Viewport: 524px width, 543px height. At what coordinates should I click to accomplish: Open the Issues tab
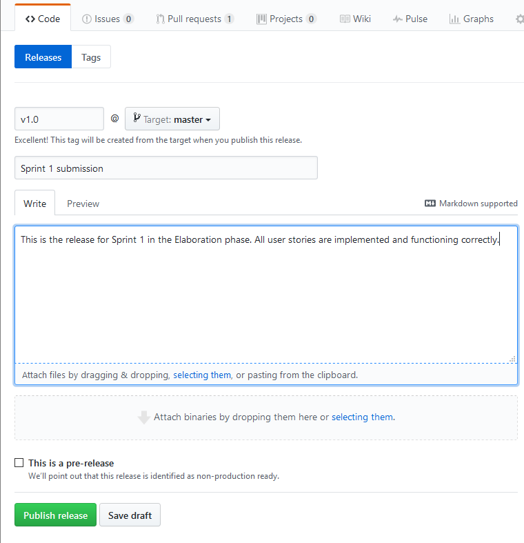point(108,19)
